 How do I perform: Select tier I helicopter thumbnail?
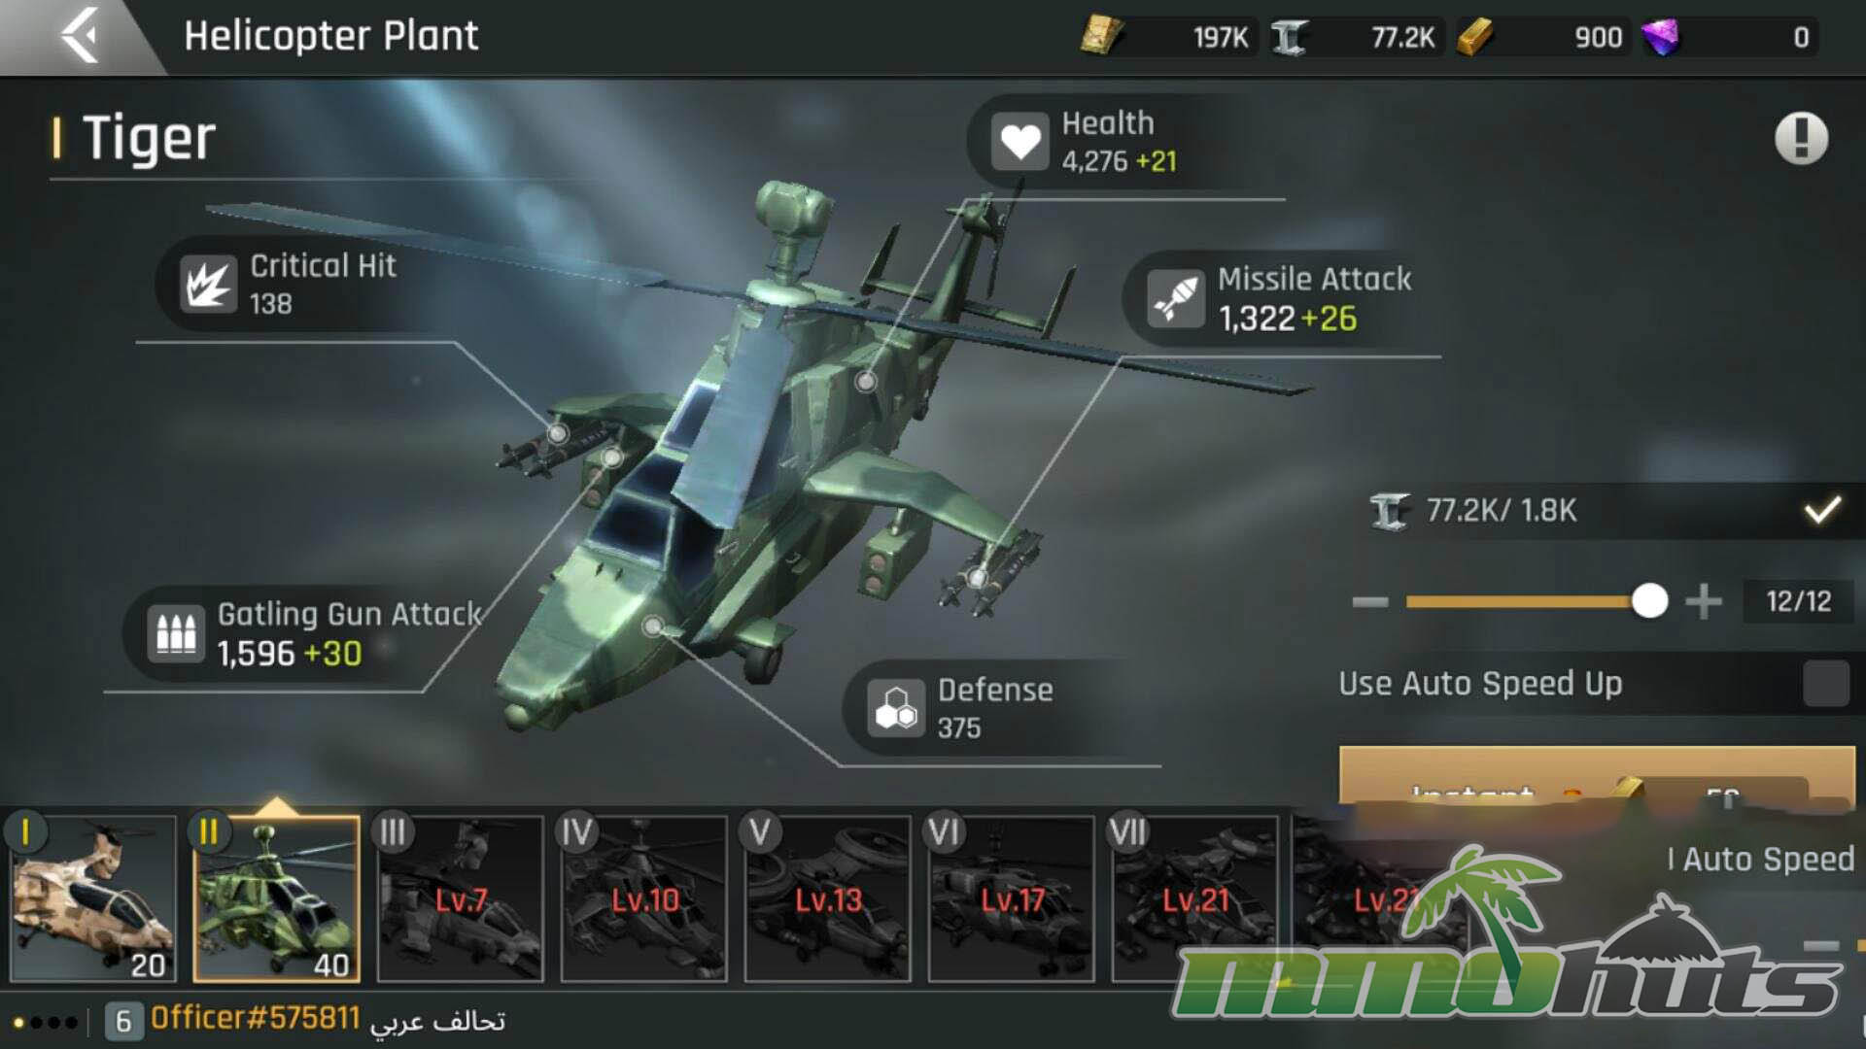click(92, 898)
